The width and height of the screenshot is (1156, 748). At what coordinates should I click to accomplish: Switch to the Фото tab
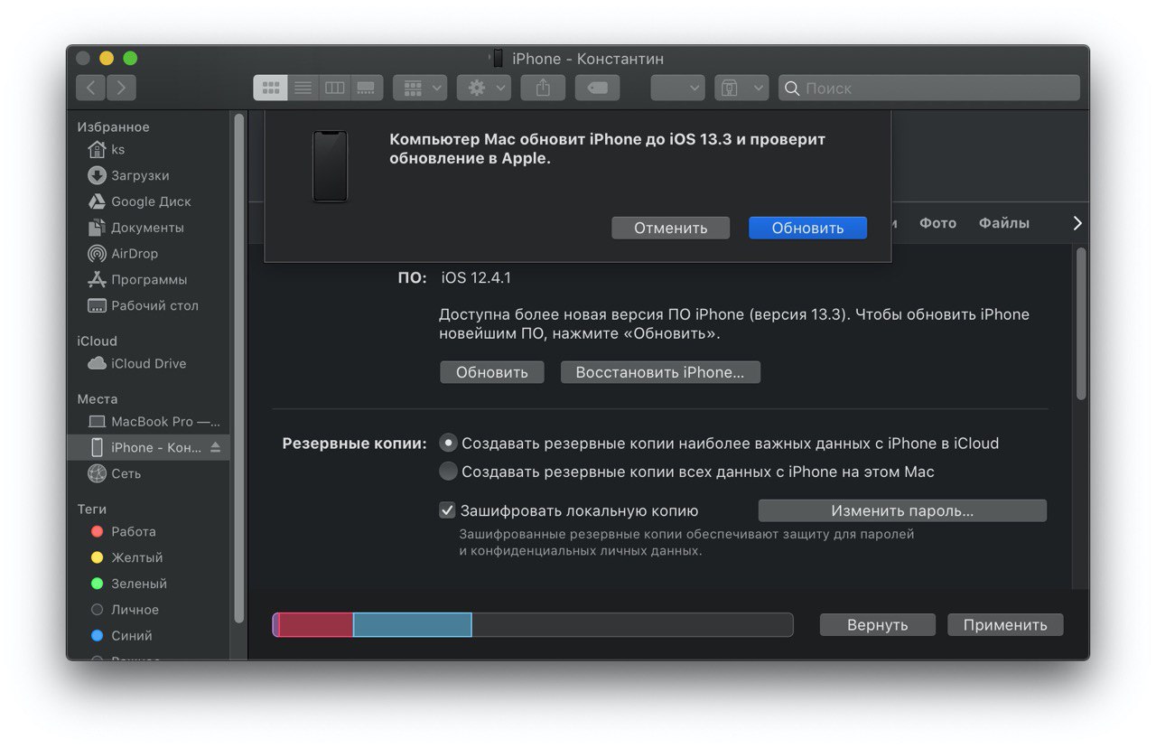point(937,223)
